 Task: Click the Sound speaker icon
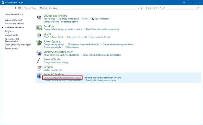tap(39, 35)
